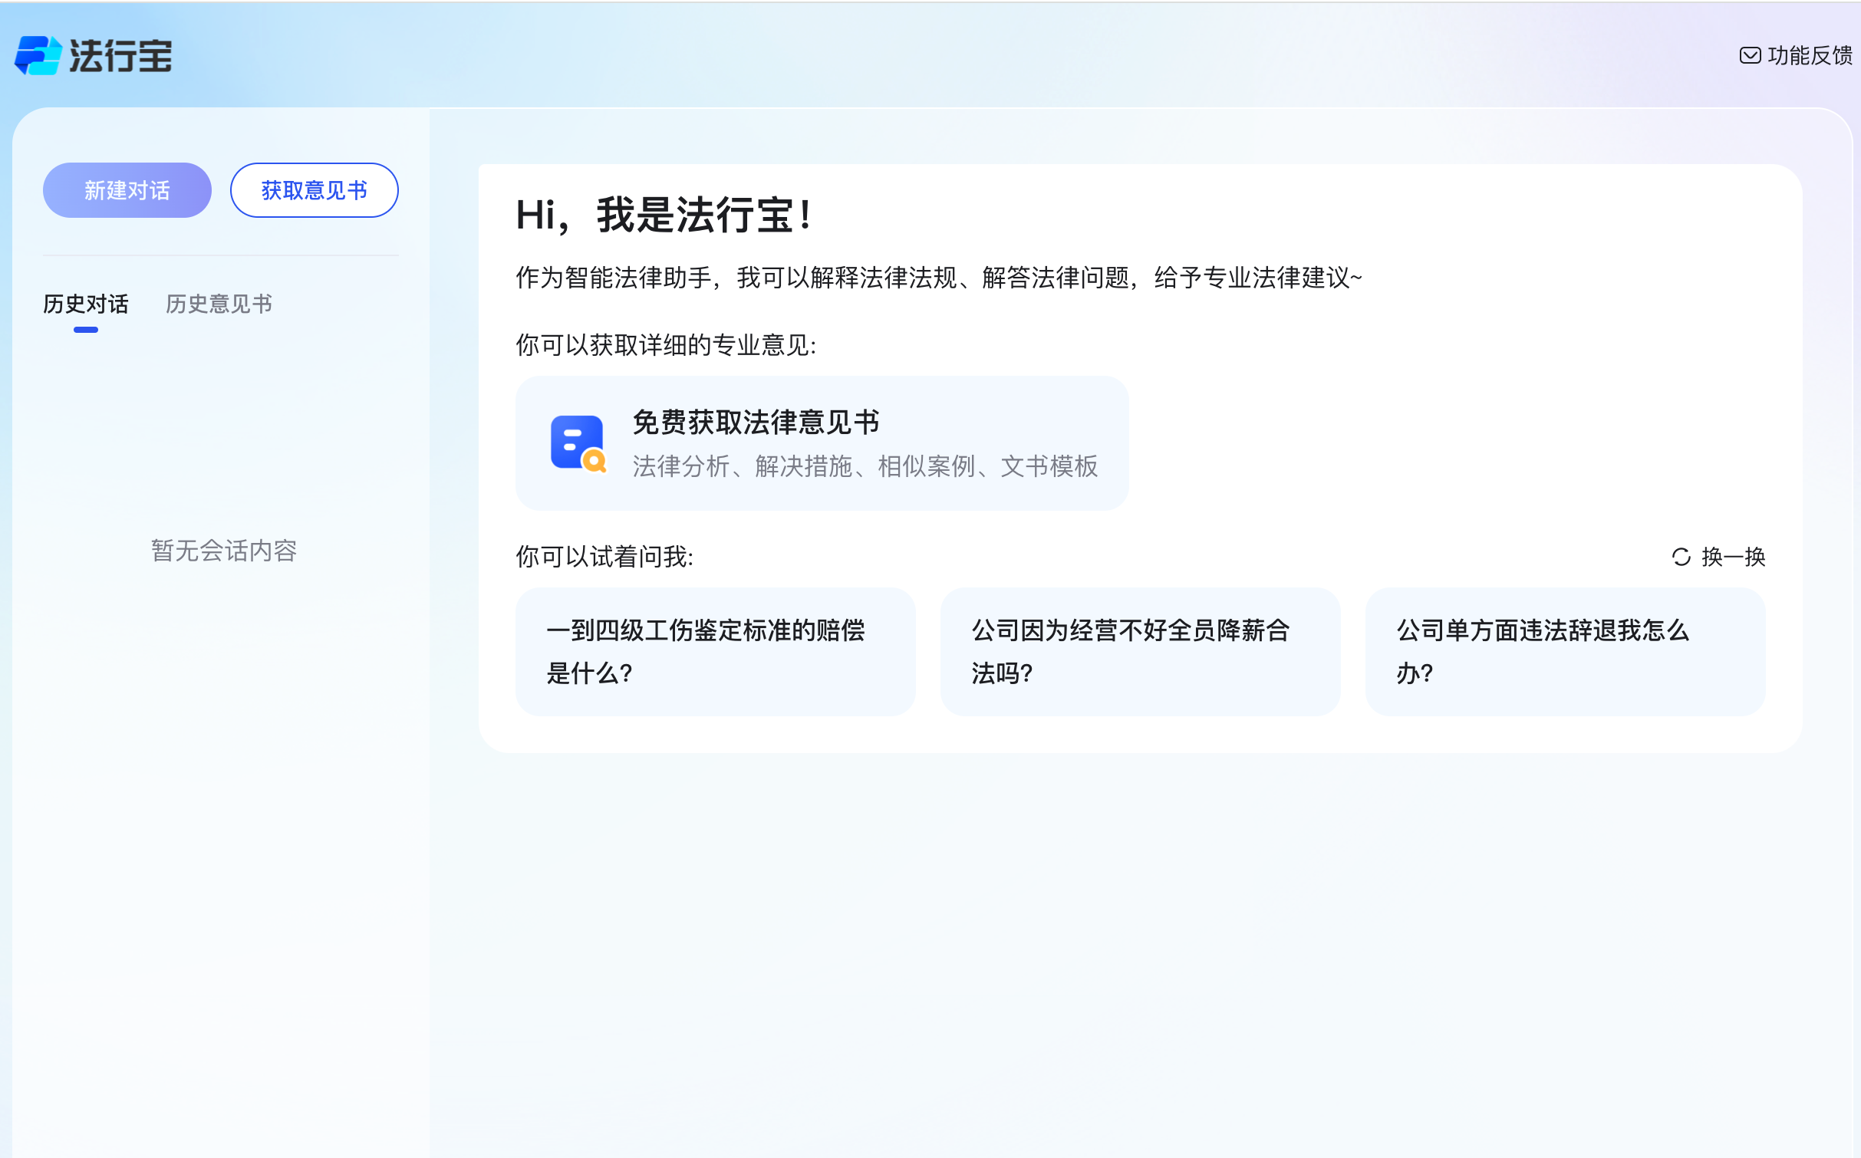Click the 获取意见书 button
This screenshot has height=1158, width=1861.
coord(314,189)
